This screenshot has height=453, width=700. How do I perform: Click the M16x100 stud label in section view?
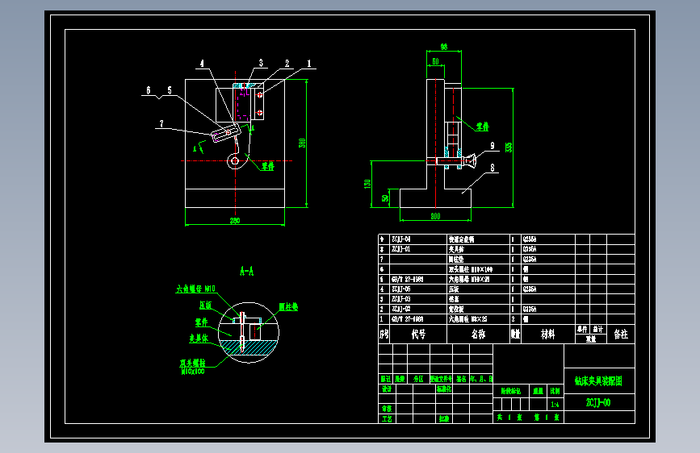point(192,371)
